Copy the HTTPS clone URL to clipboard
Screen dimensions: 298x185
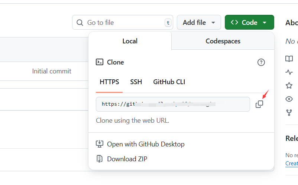point(259,104)
